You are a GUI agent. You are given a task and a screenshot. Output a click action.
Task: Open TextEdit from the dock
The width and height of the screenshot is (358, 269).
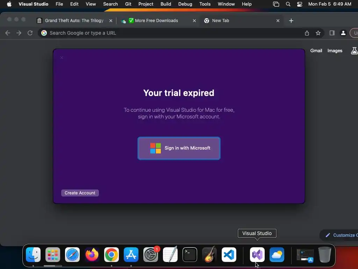pyautogui.click(x=170, y=255)
